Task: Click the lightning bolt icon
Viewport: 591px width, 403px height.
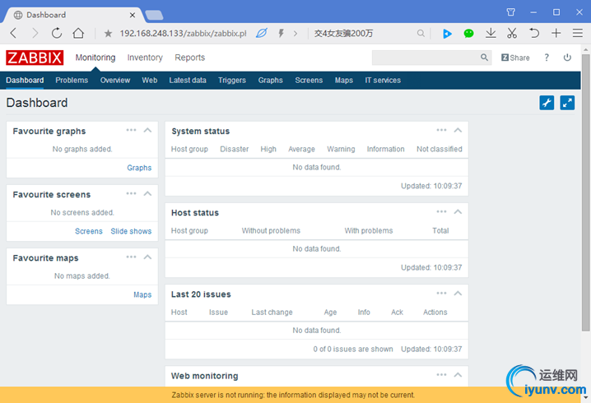Action: click(281, 33)
